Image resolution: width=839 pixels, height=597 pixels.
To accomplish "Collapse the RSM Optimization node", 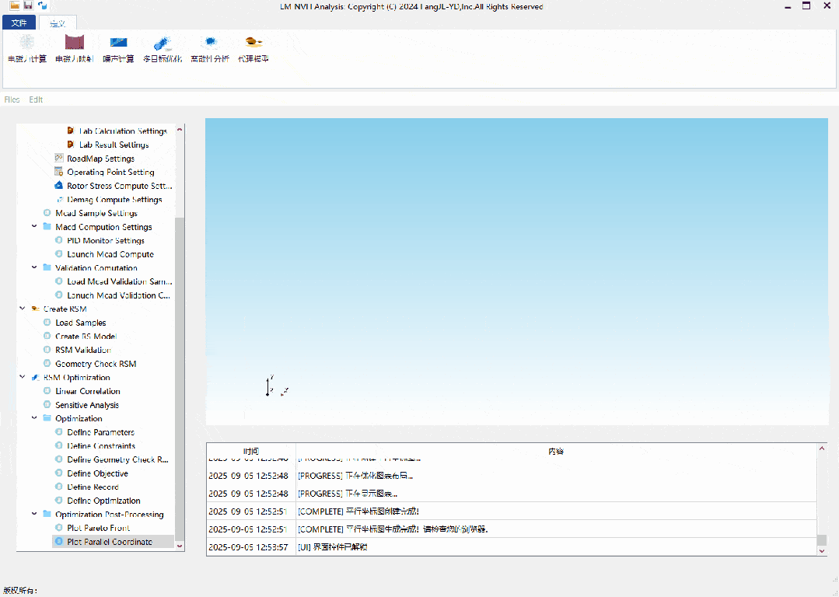I will (23, 377).
